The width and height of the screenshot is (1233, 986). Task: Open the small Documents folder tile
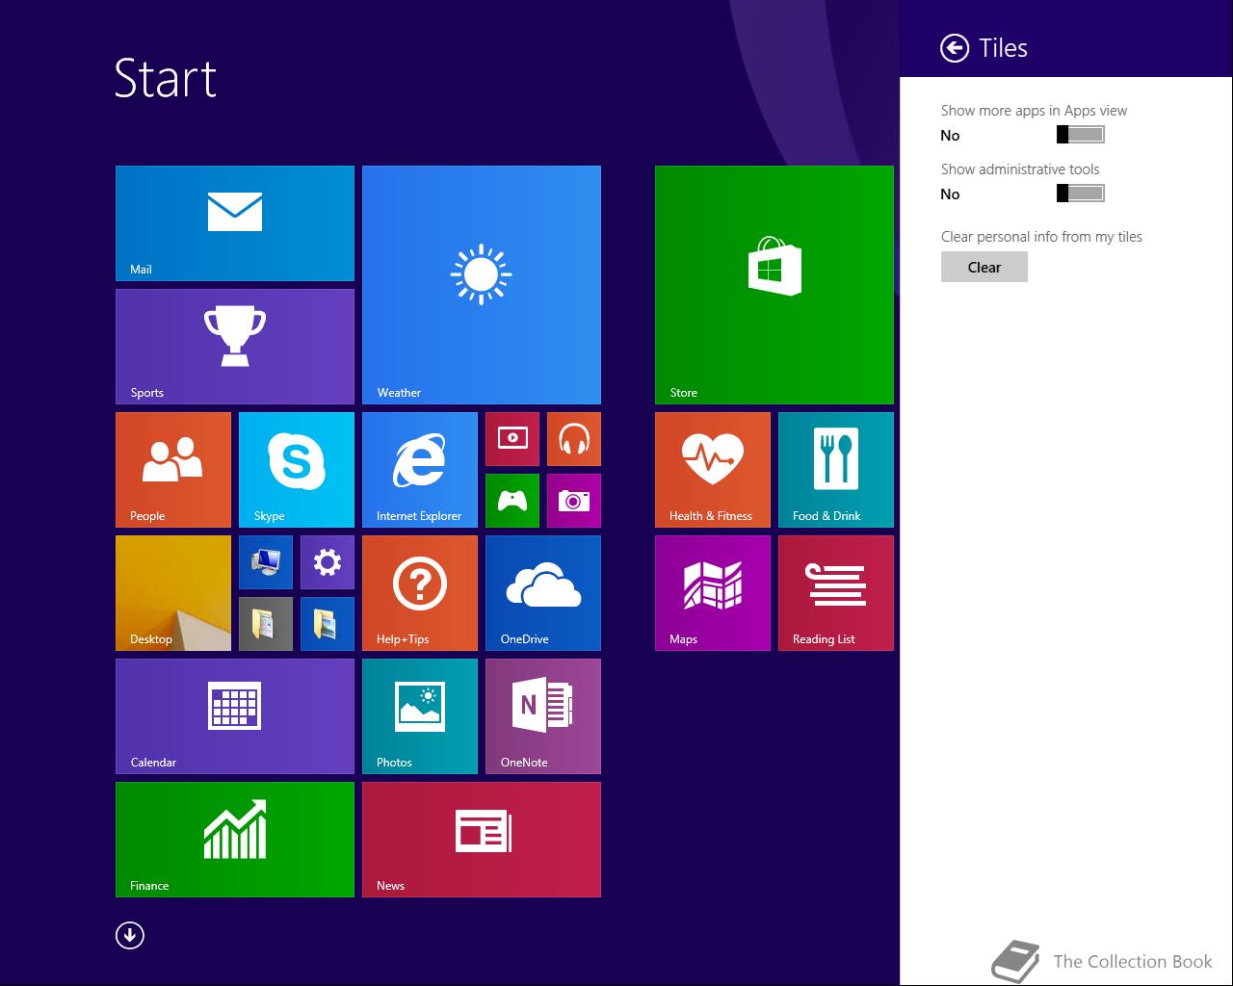(266, 624)
